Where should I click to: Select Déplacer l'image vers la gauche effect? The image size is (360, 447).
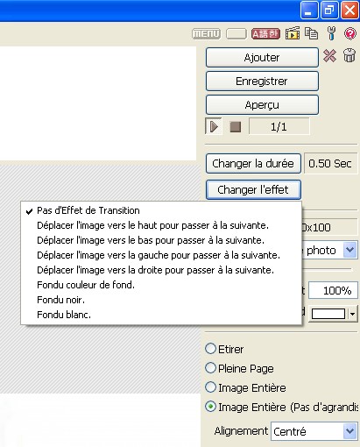(159, 255)
